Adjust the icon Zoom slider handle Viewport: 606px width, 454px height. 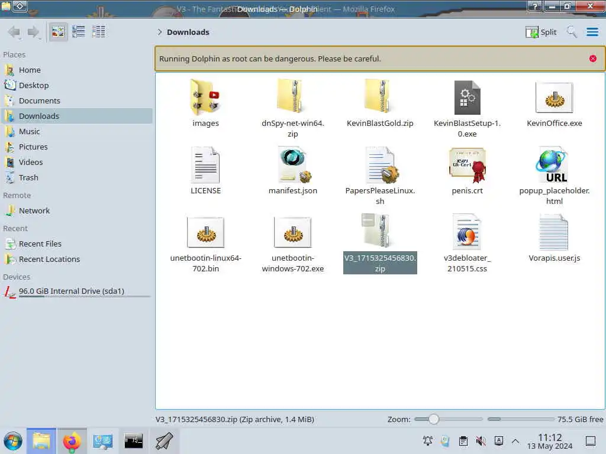pos(434,419)
